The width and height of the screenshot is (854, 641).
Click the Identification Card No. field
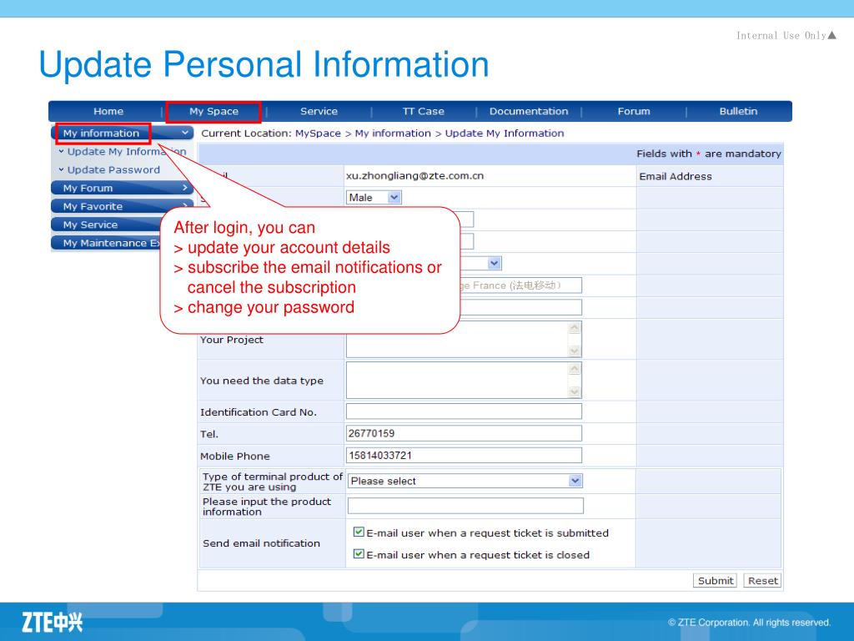(x=464, y=411)
